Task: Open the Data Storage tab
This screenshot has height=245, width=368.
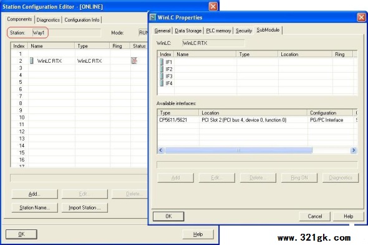Action: click(188, 30)
